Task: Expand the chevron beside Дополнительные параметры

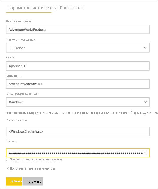Action: tap(8, 168)
